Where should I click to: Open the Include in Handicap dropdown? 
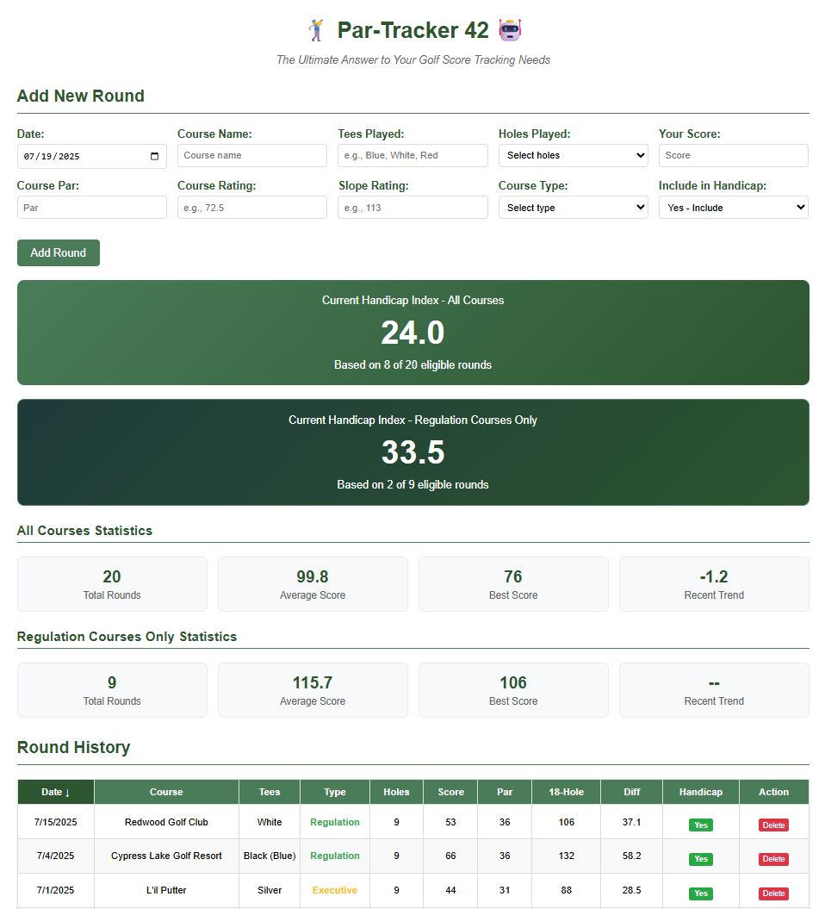pyautogui.click(x=733, y=207)
